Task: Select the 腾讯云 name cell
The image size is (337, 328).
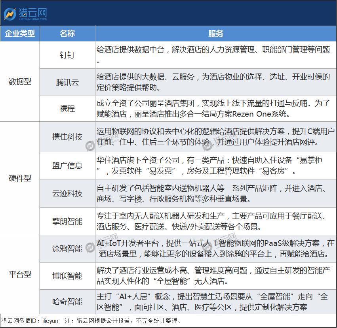Action: (67, 82)
